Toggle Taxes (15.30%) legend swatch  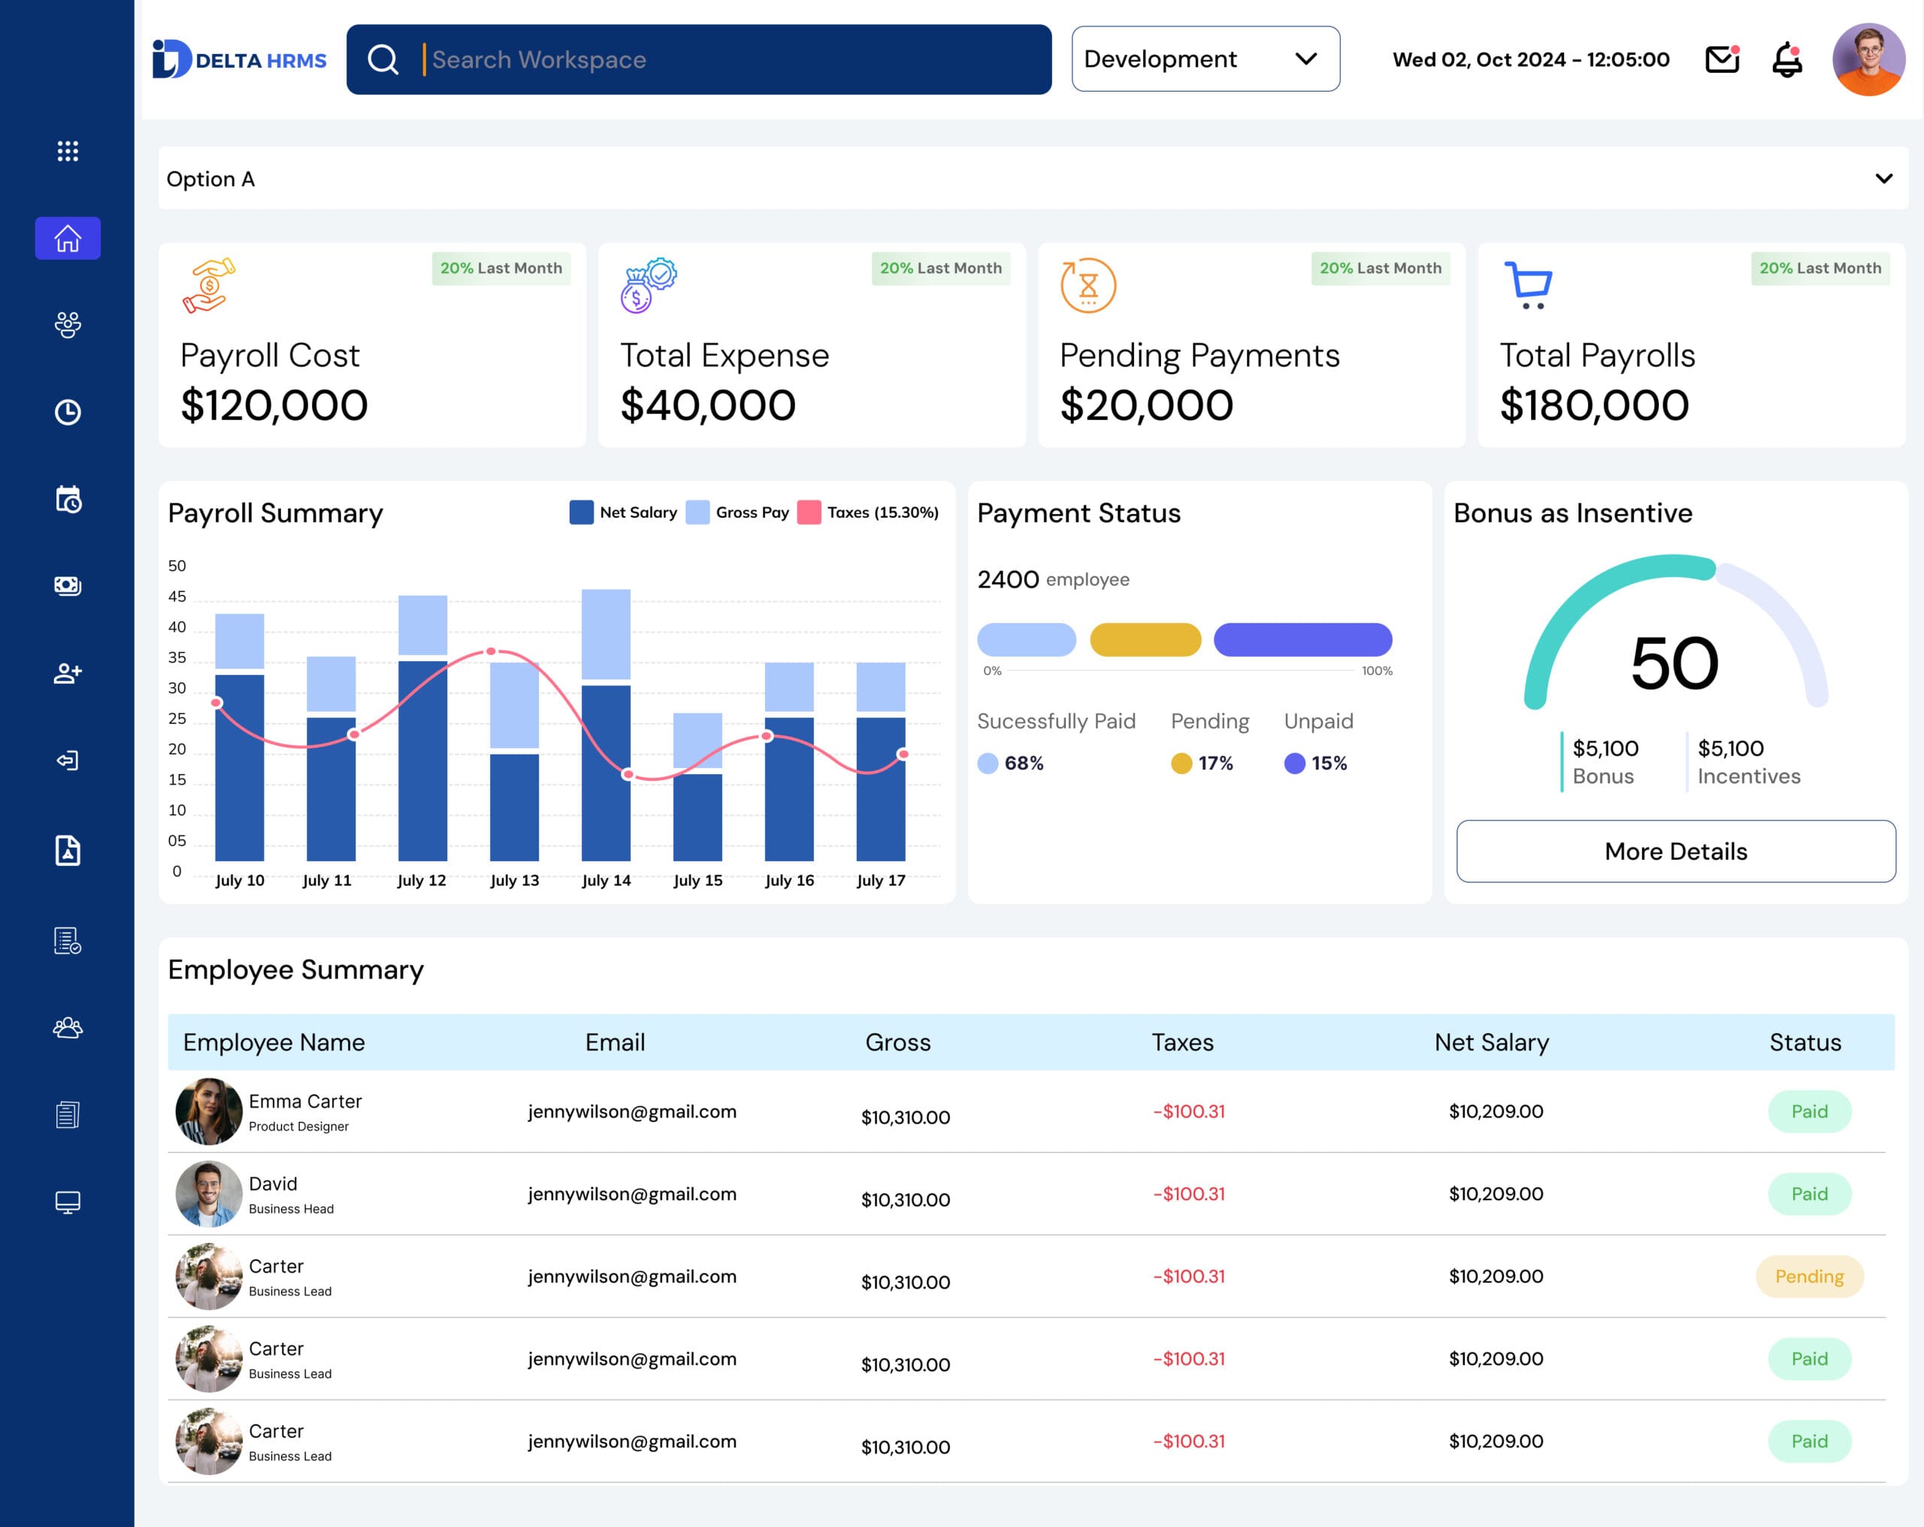tap(809, 513)
